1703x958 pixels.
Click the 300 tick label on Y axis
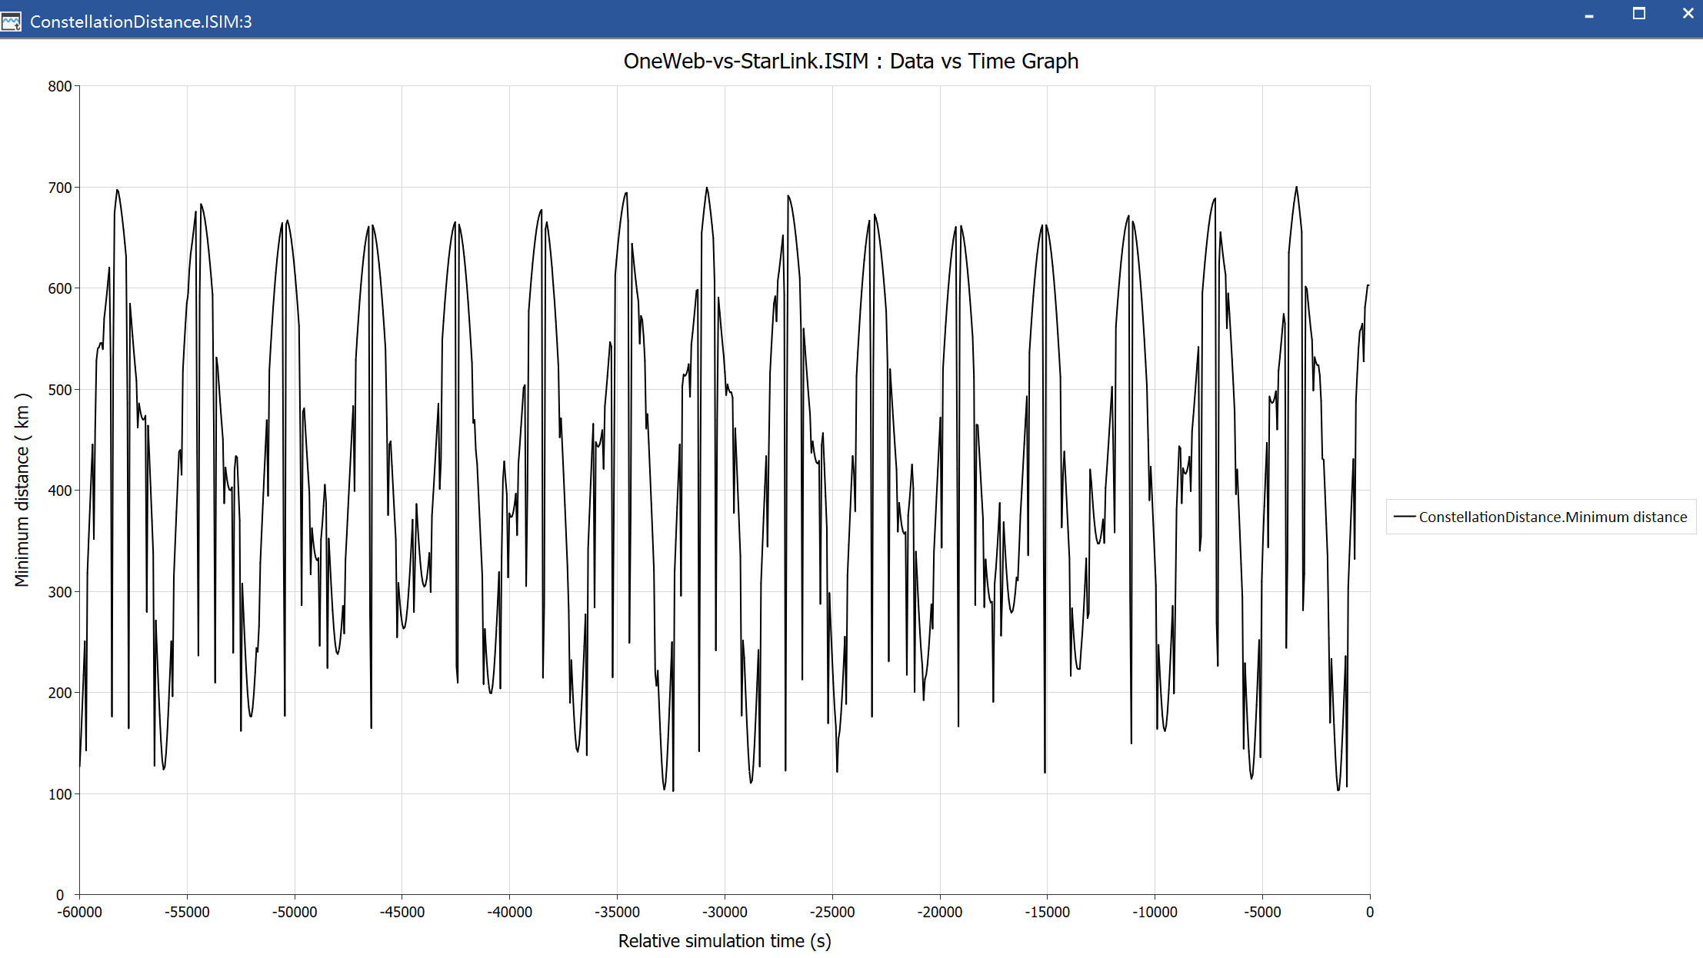tap(59, 592)
